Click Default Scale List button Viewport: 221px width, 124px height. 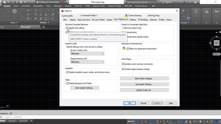[x=144, y=90]
